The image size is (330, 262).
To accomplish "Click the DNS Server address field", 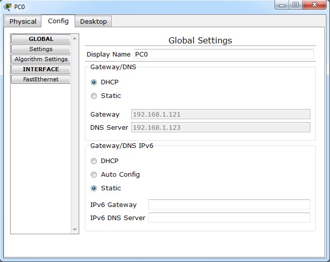I will (x=221, y=127).
